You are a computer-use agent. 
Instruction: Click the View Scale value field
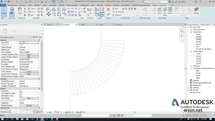click(x=29, y=43)
